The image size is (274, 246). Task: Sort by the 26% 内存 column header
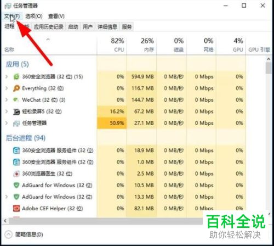tap(142, 46)
